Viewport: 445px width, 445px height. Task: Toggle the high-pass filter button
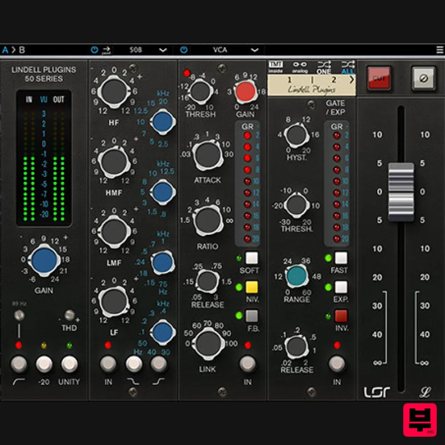[x=19, y=364]
